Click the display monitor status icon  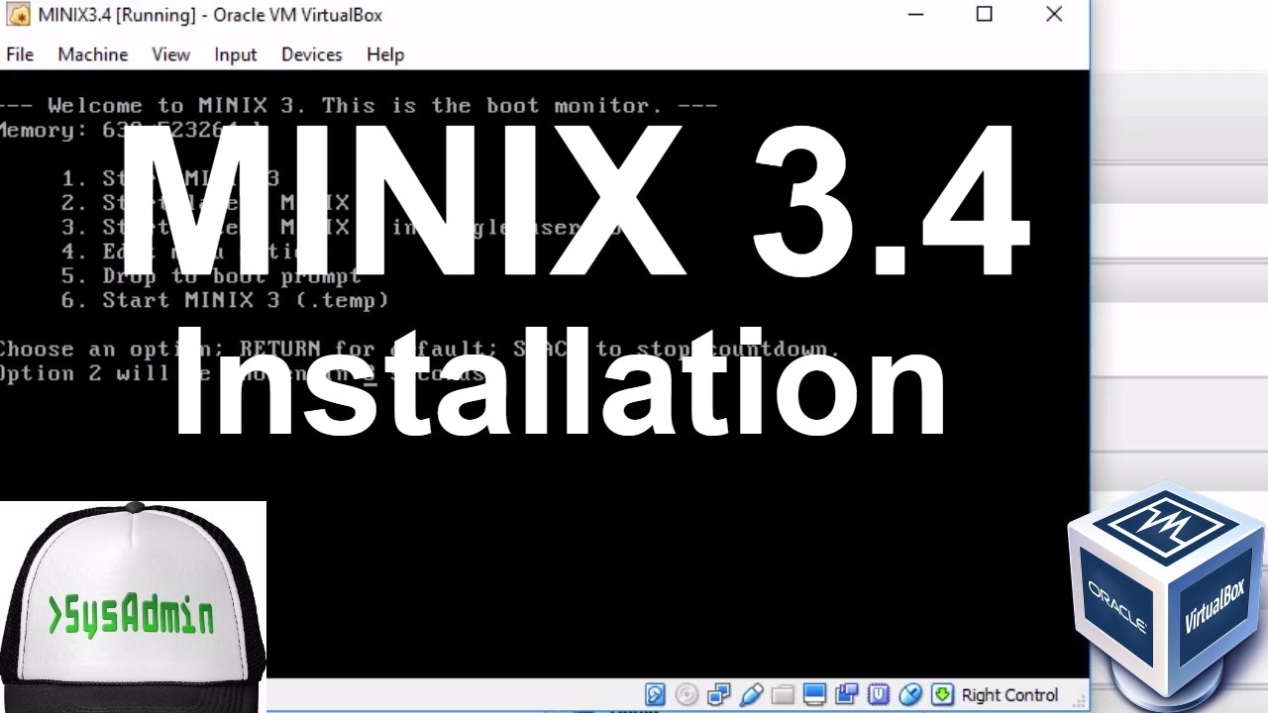tap(814, 694)
